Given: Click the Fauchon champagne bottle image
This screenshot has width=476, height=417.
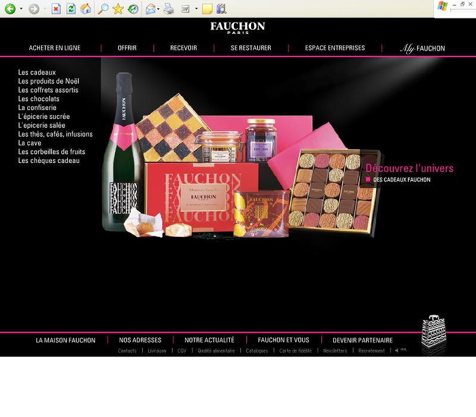Looking at the screenshot, I should (x=123, y=152).
